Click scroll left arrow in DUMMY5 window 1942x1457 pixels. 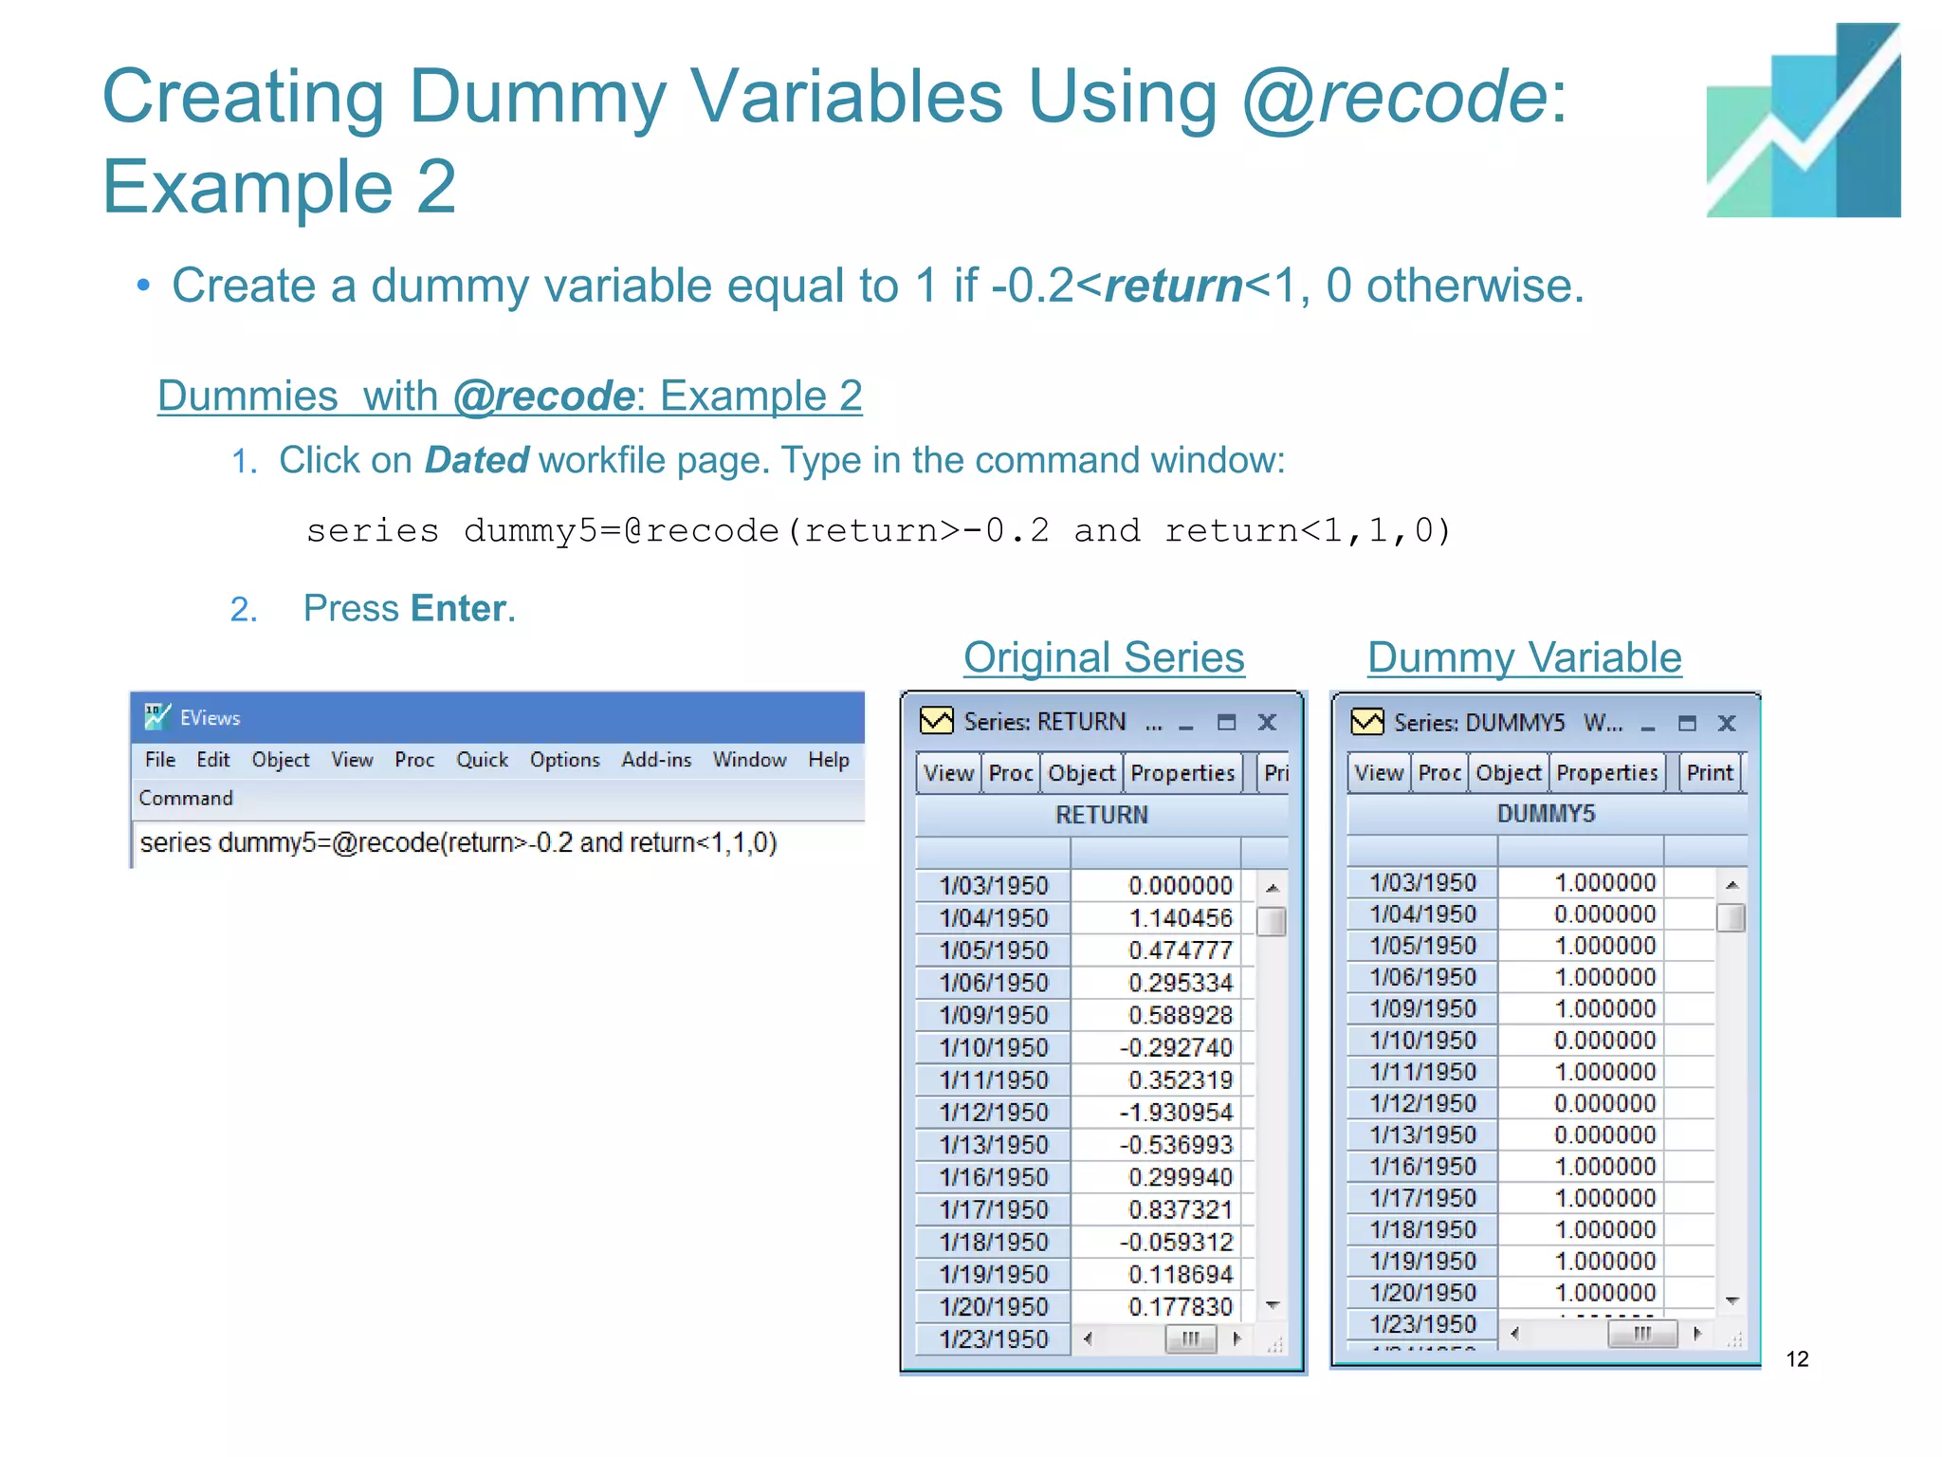click(x=1514, y=1334)
